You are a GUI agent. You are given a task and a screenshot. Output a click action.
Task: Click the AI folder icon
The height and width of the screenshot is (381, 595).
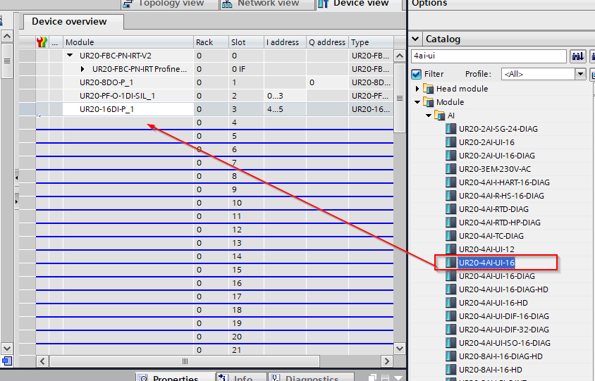click(x=440, y=115)
